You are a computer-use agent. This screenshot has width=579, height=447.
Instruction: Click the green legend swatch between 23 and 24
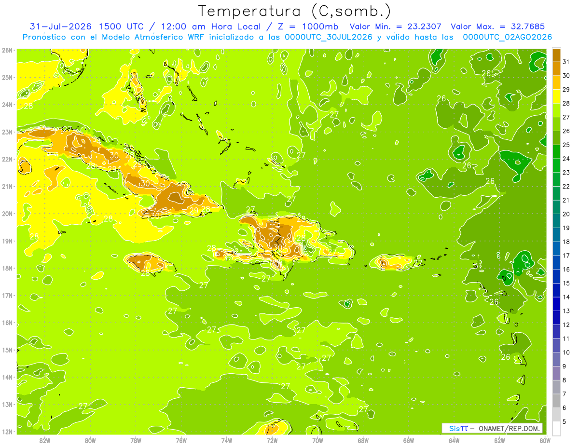556,165
